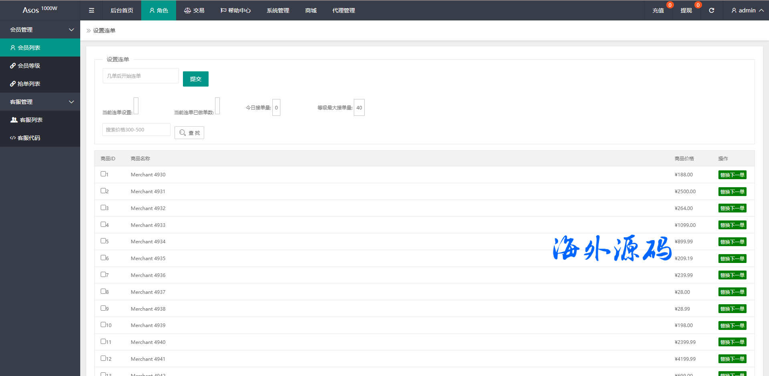The image size is (769, 376).
Task: Click the 查找 search button
Action: coord(189,133)
